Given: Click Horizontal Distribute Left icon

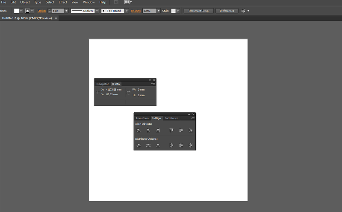Looking at the screenshot, I should click(171, 145).
